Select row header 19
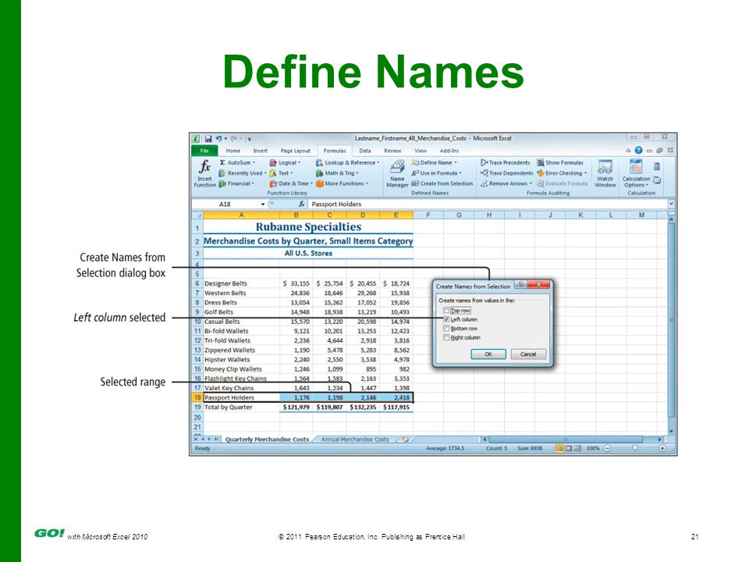 197,407
